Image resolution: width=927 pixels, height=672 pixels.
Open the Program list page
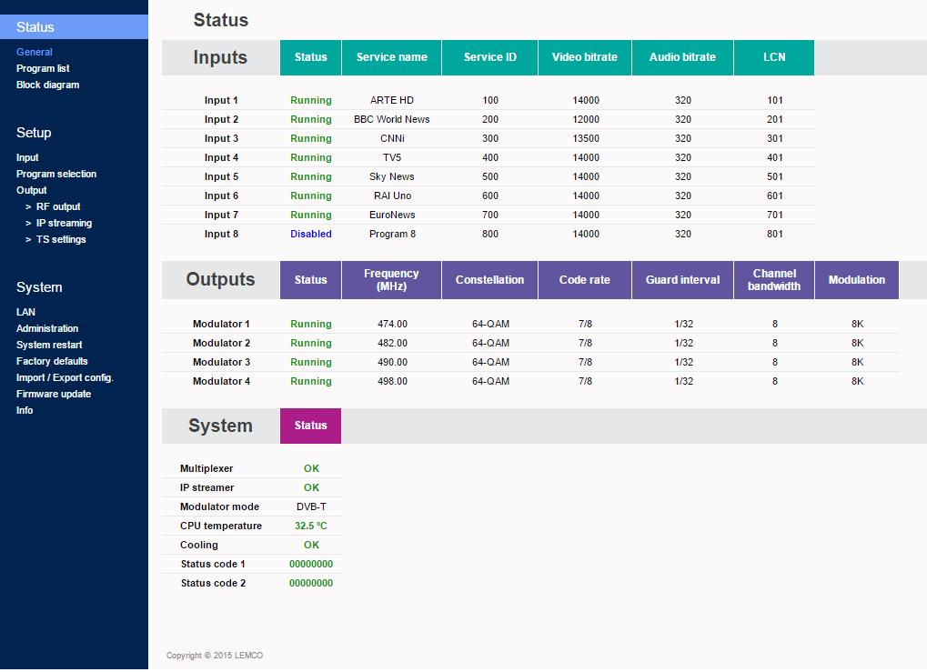43,68
